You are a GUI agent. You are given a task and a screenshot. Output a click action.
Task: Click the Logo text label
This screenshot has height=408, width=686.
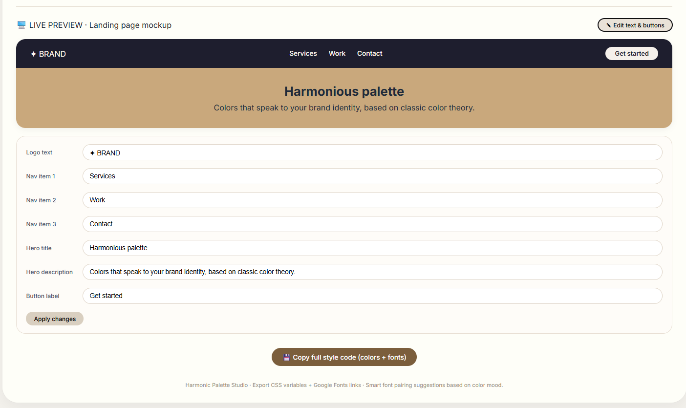(x=39, y=152)
